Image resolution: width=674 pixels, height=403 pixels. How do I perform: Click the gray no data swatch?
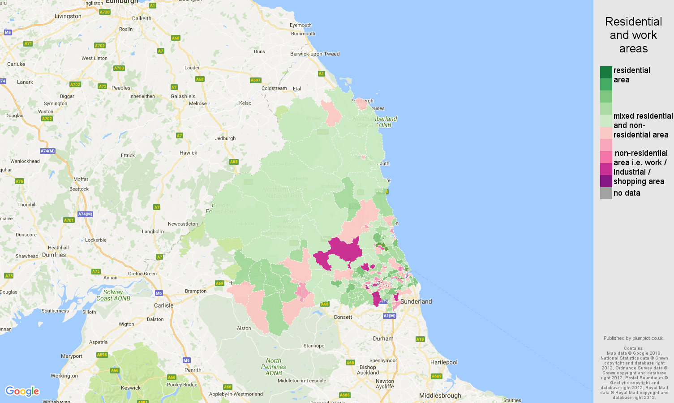pos(606,193)
